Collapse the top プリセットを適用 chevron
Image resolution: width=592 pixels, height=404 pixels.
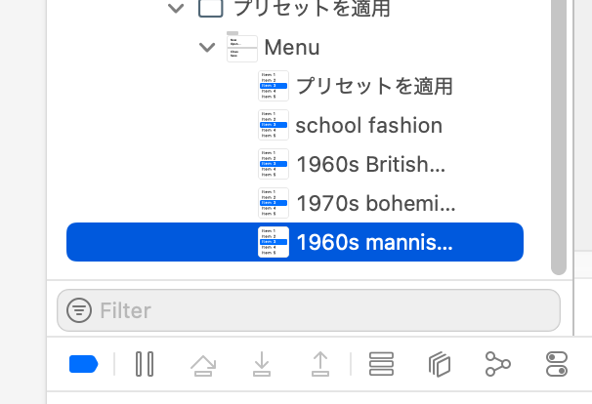[176, 9]
